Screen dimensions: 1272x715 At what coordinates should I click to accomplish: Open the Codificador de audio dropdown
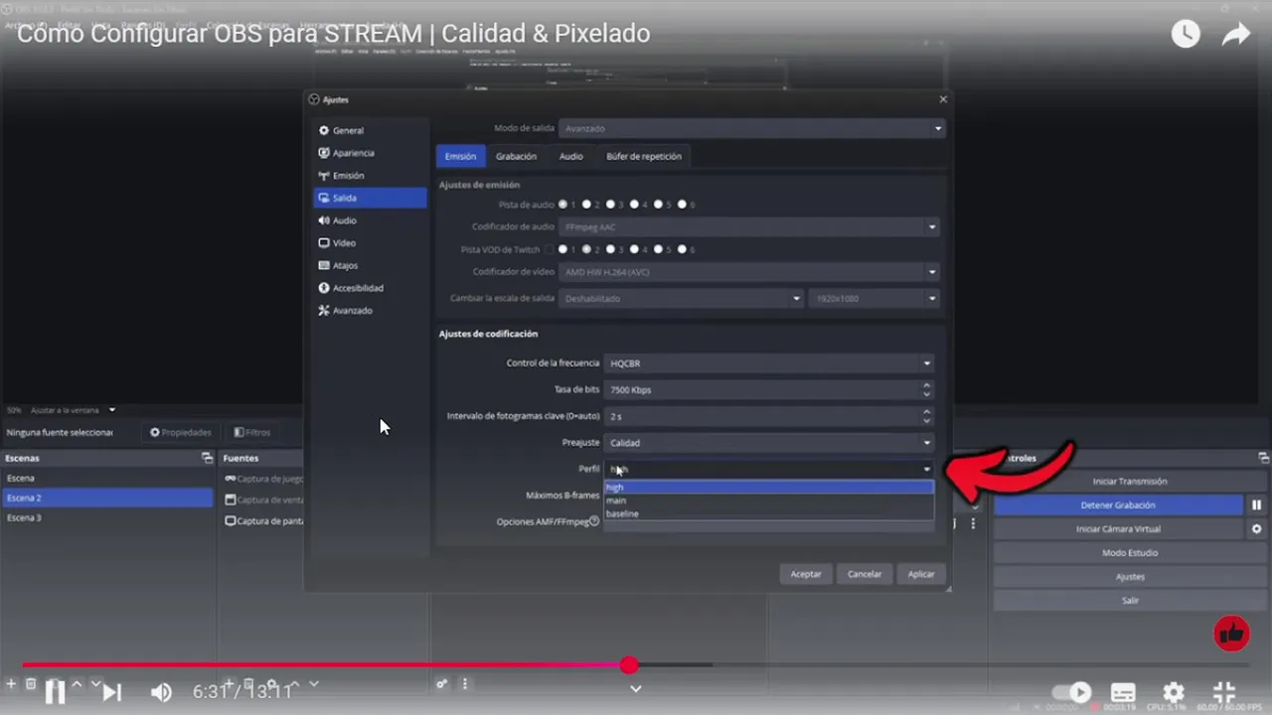748,227
